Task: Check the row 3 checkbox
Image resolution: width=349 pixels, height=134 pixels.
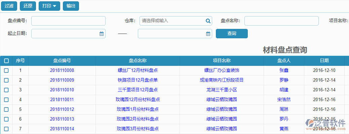Action: tap(6, 90)
